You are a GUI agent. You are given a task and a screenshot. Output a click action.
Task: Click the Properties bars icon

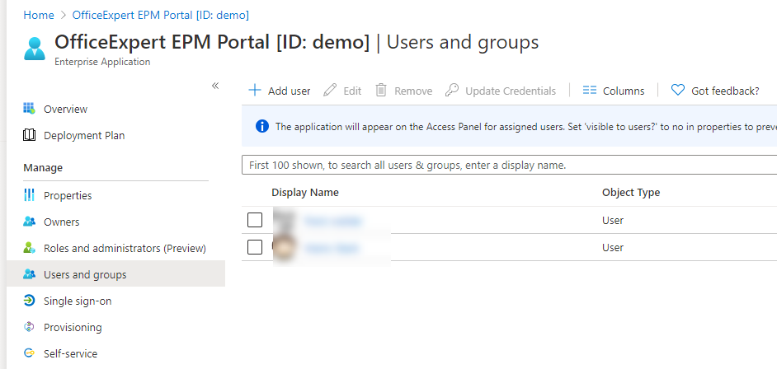[x=30, y=195]
